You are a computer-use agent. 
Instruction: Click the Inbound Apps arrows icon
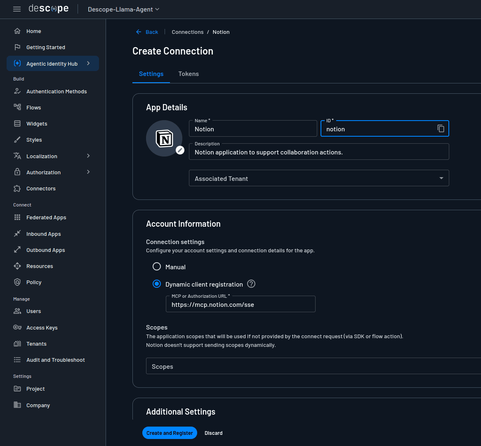(x=17, y=234)
